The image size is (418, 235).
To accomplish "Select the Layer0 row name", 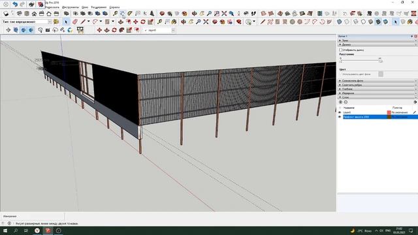I will click(x=347, y=112).
